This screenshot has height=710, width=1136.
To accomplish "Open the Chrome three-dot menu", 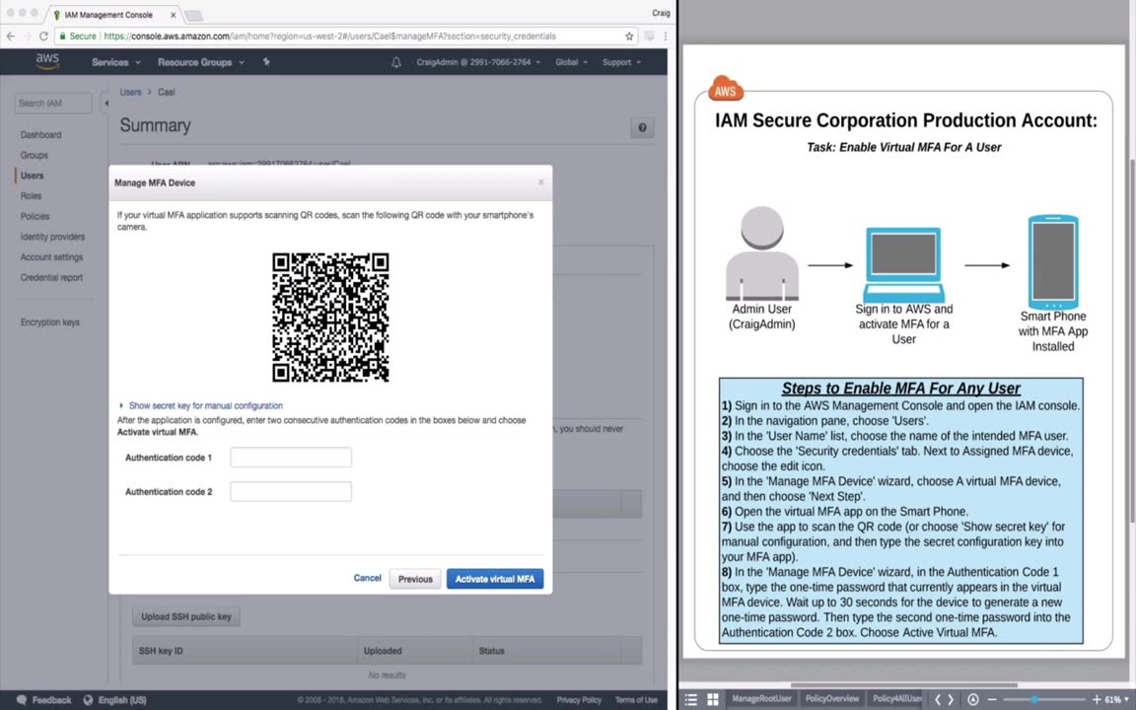I will click(x=665, y=36).
